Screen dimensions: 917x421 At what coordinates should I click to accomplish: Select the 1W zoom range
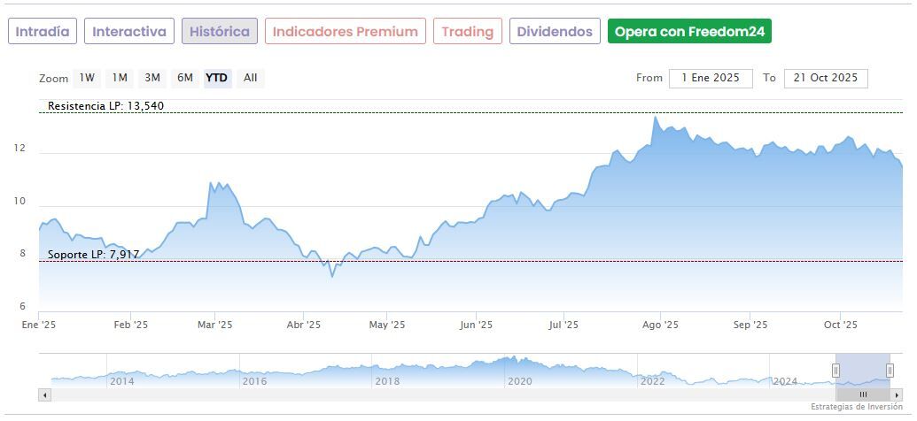point(87,78)
